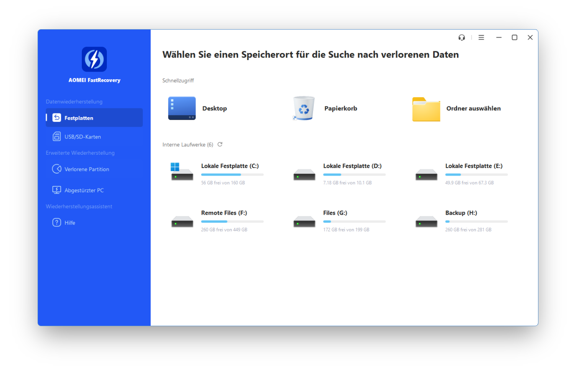Click the Remote Files F: usage bar

pos(232,221)
